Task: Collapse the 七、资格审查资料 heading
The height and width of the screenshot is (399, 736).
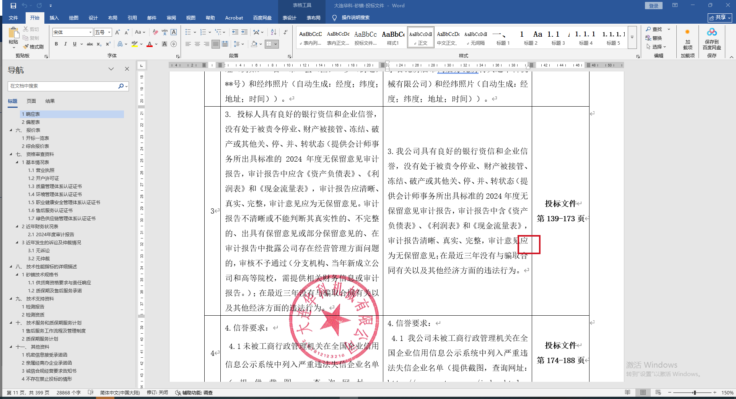Action: pos(11,154)
